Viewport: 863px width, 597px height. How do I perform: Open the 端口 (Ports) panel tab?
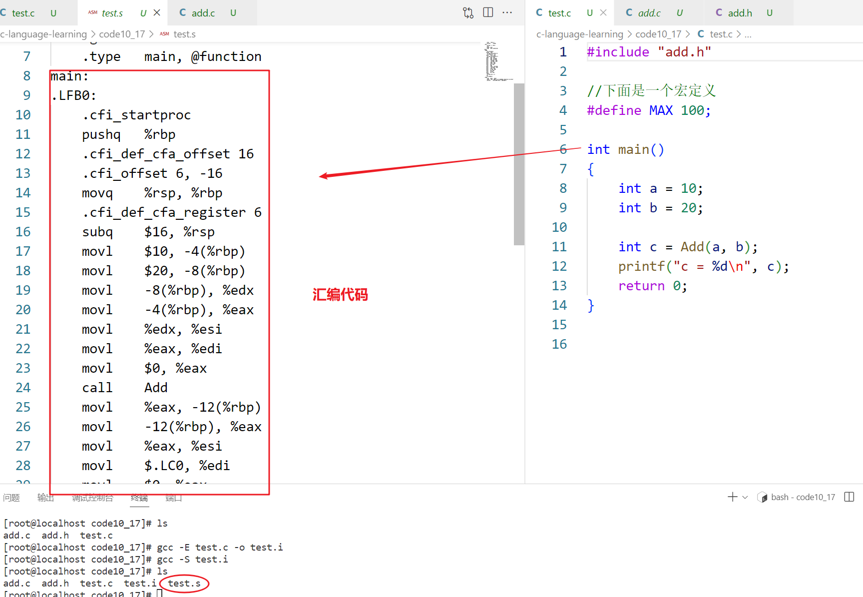(173, 498)
